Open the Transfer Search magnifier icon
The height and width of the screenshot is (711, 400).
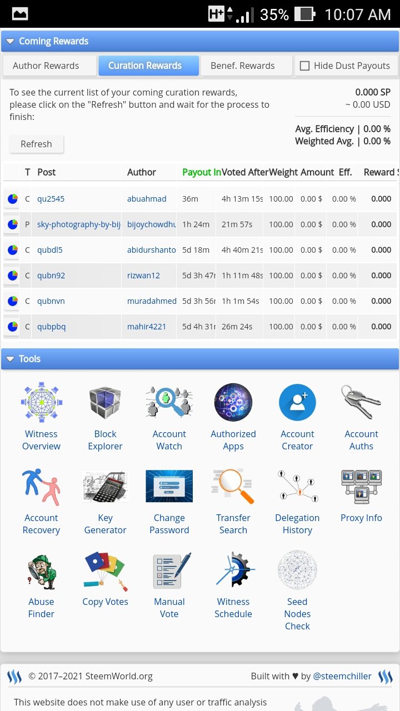pyautogui.click(x=233, y=486)
